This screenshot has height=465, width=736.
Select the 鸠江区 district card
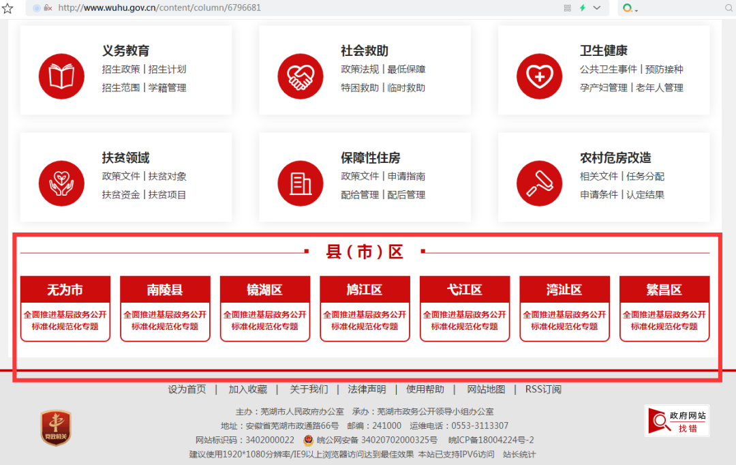point(365,309)
